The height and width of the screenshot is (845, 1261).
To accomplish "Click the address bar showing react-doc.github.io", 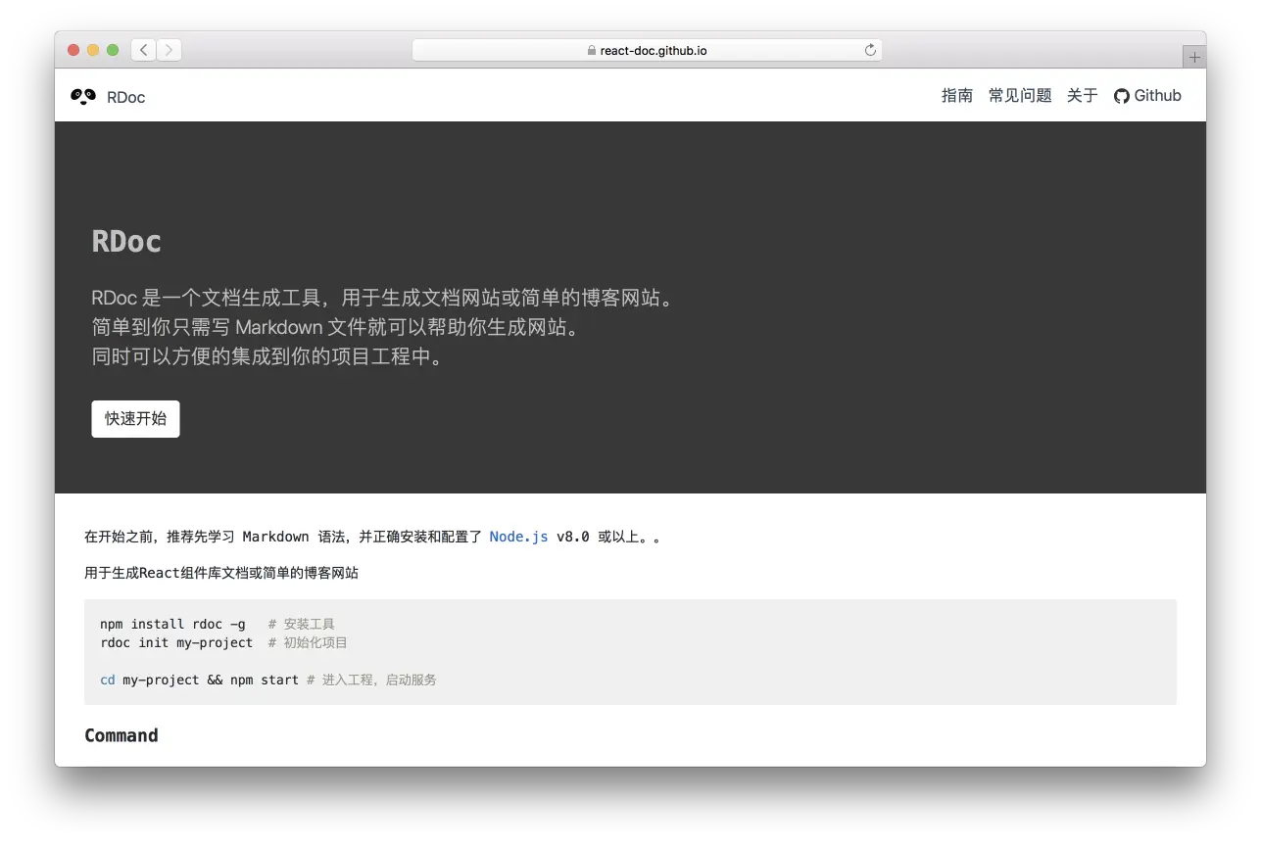I will (x=647, y=50).
